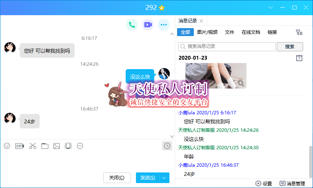Switch to the 图片/视频 tab
The image size is (313, 188).
coord(208,32)
